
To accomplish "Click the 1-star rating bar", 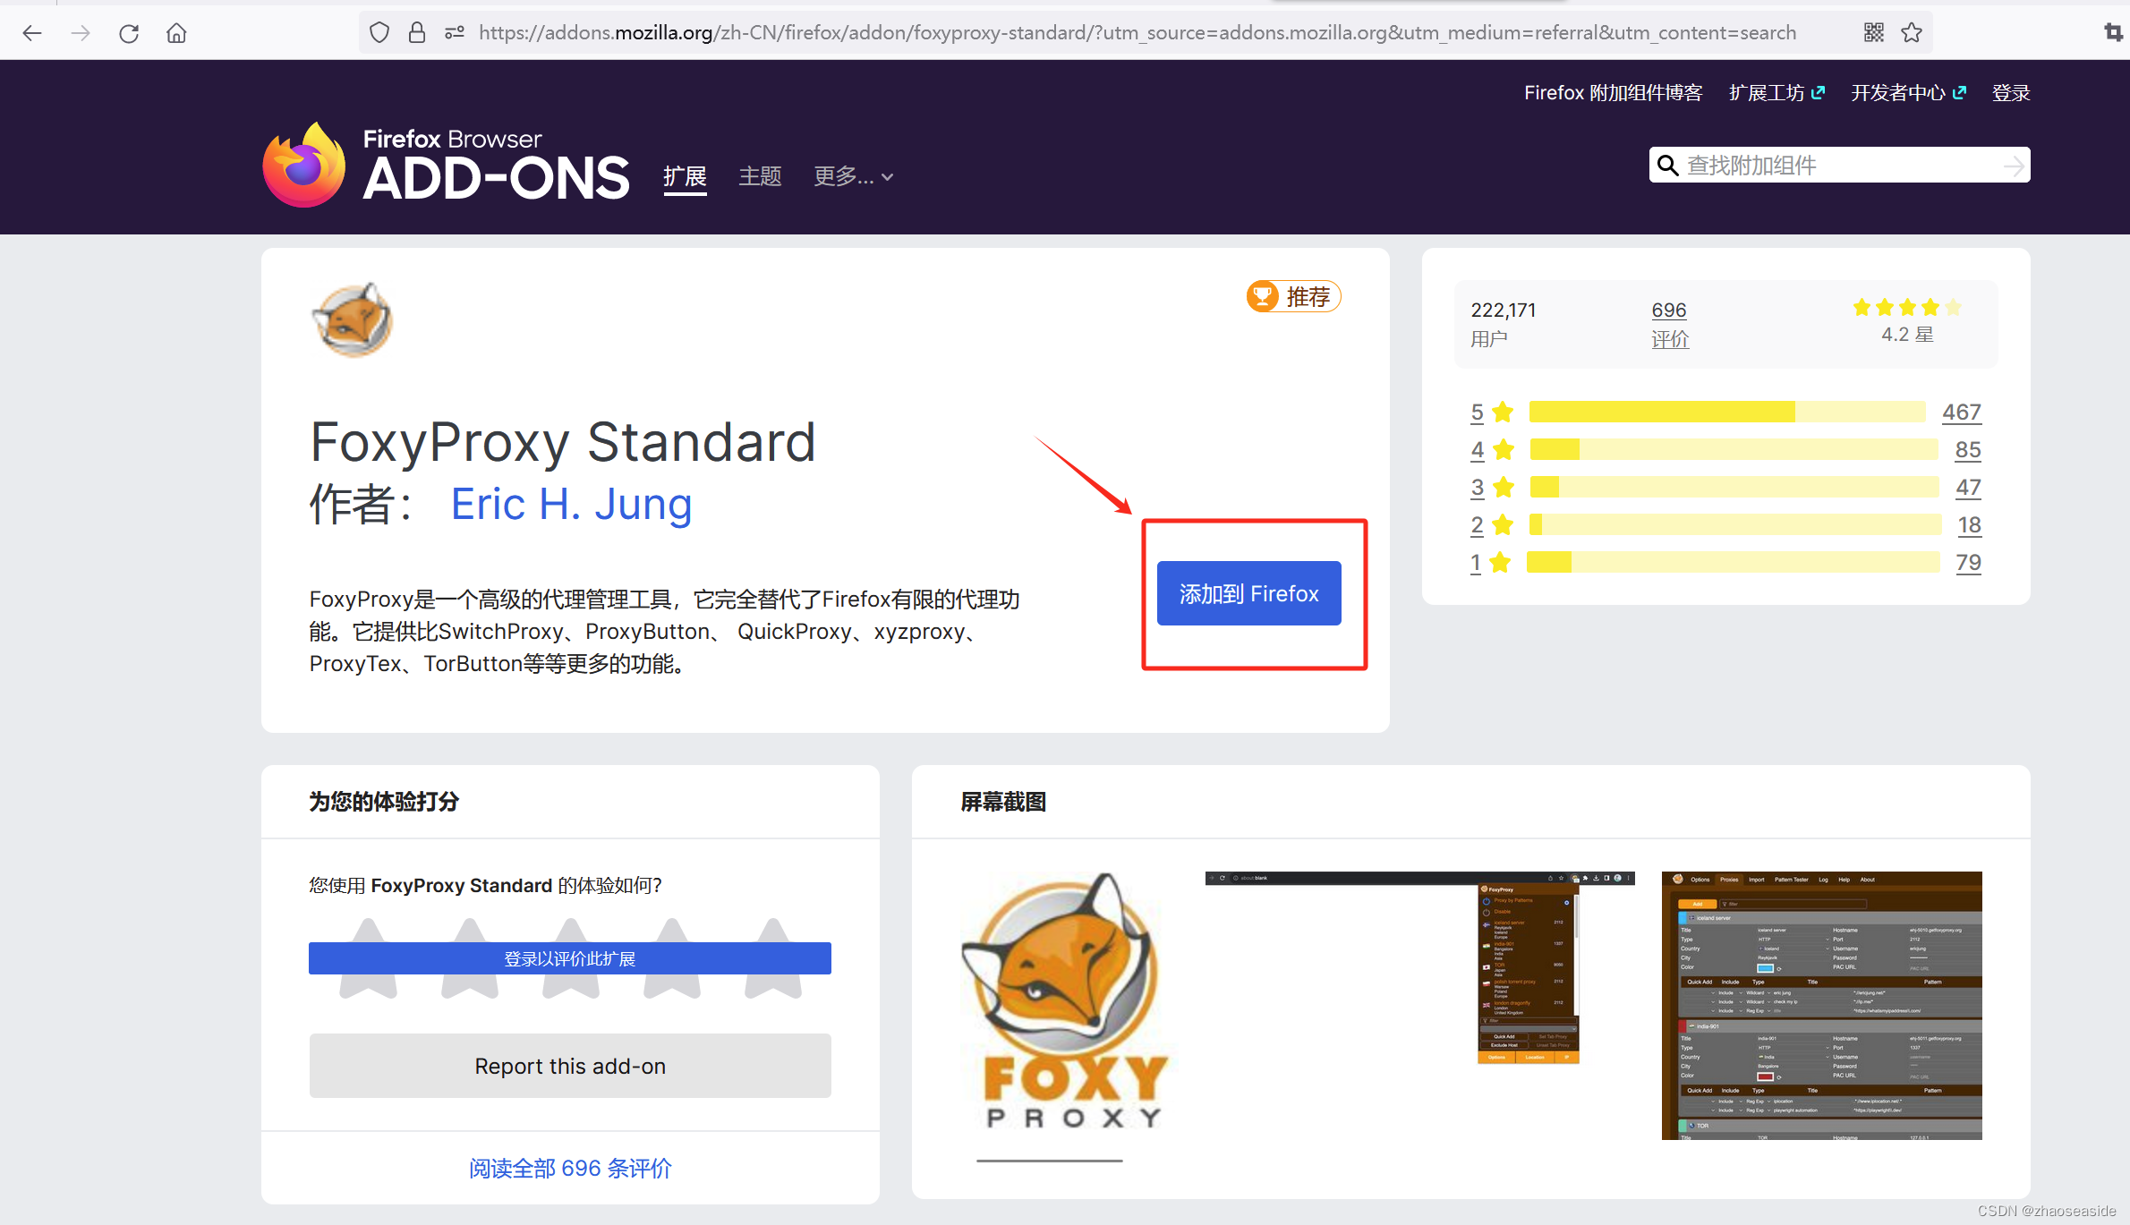I will (1734, 562).
